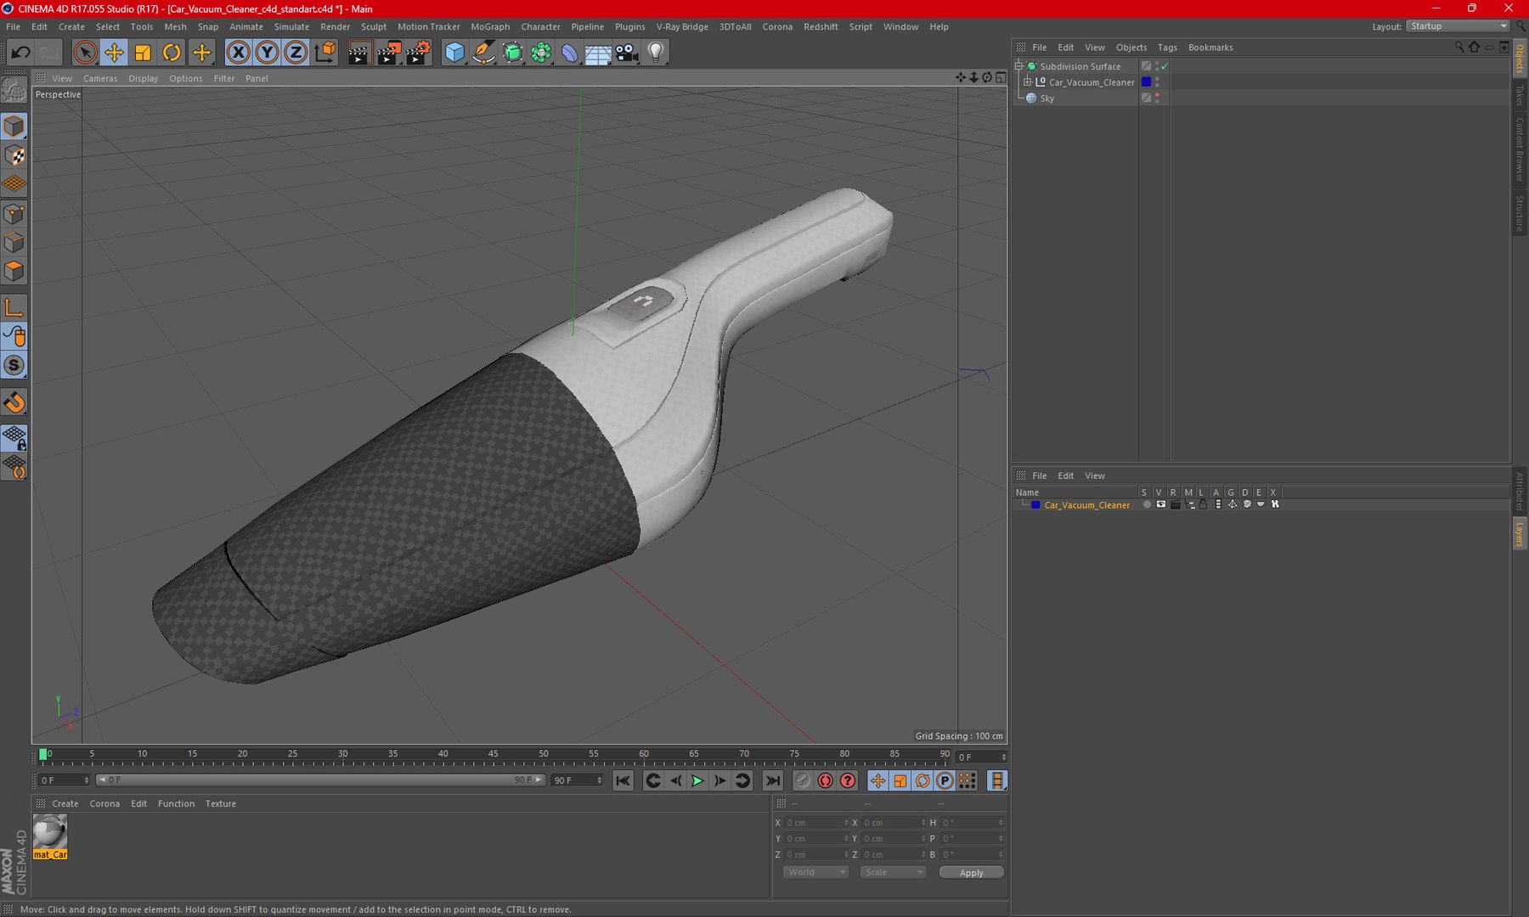Switch to Polygons mode
1529x917 pixels.
click(x=14, y=272)
